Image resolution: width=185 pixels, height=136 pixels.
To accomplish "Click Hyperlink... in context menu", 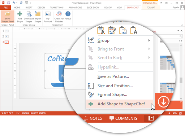I will tap(120, 67).
